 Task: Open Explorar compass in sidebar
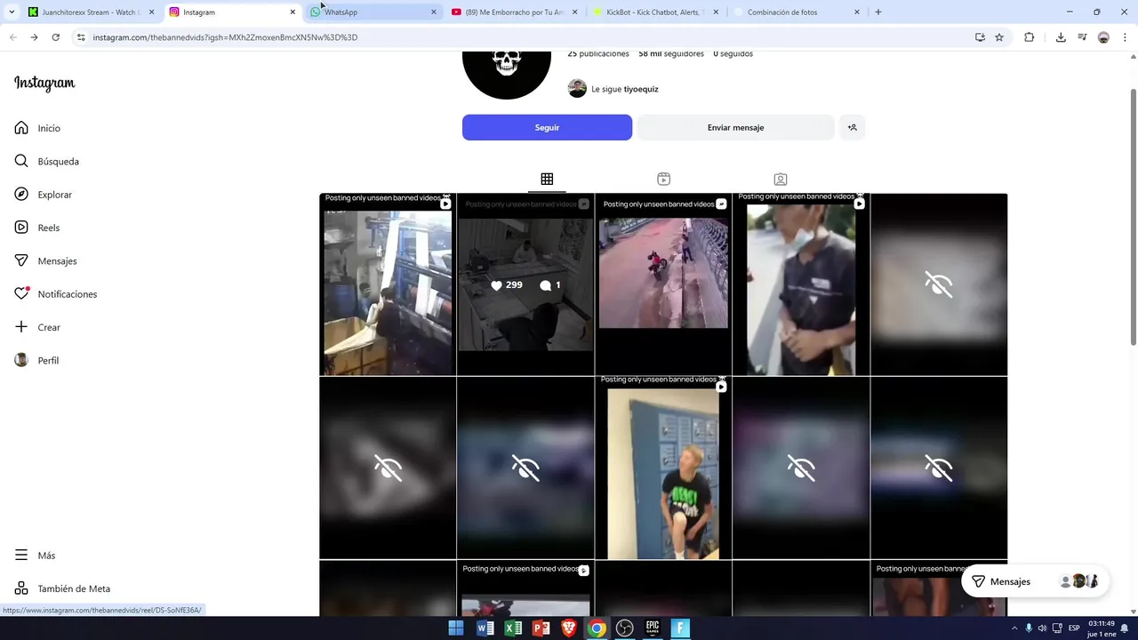click(21, 195)
